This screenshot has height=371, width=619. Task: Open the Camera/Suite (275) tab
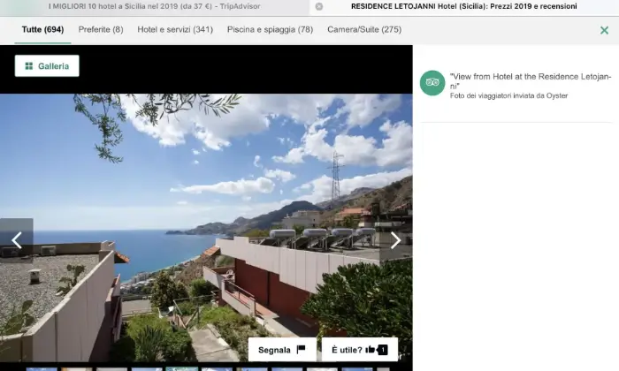[364, 29]
